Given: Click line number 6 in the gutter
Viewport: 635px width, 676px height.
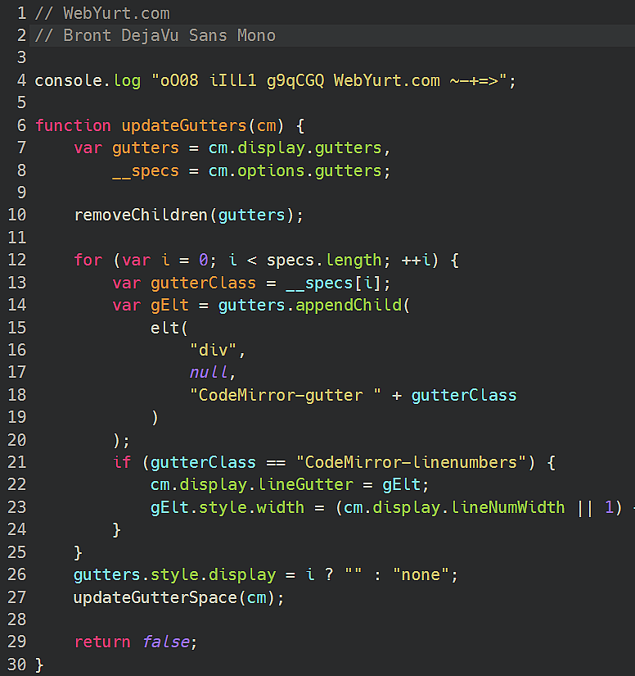Looking at the screenshot, I should (21, 125).
